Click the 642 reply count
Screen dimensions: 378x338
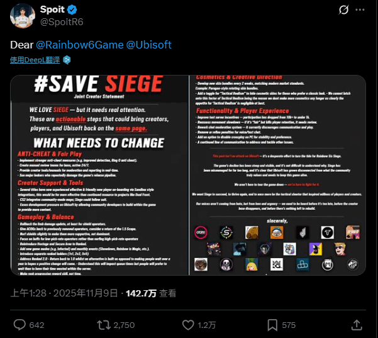click(37, 325)
